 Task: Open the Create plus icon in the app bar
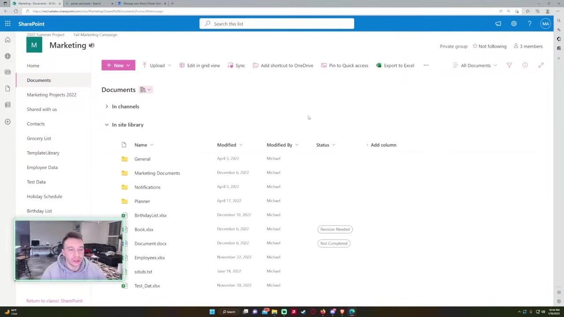(x=7, y=122)
